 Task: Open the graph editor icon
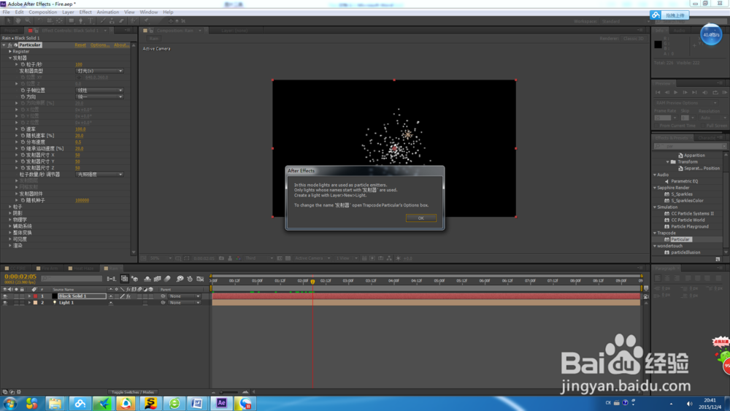pos(200,279)
